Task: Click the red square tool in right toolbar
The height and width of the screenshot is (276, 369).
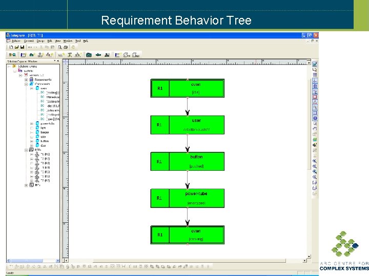Action: coord(315,97)
